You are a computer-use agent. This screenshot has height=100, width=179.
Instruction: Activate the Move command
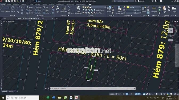30,7
